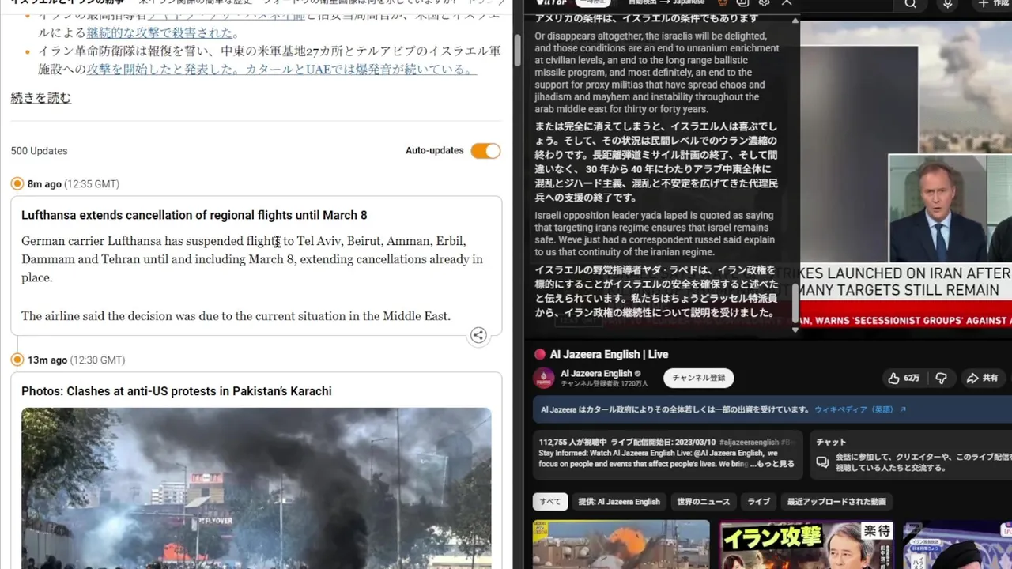Click the voice search microphone icon
Image resolution: width=1012 pixels, height=569 pixels.
[x=948, y=4]
